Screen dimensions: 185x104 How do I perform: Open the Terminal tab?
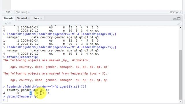(x=22, y=18)
